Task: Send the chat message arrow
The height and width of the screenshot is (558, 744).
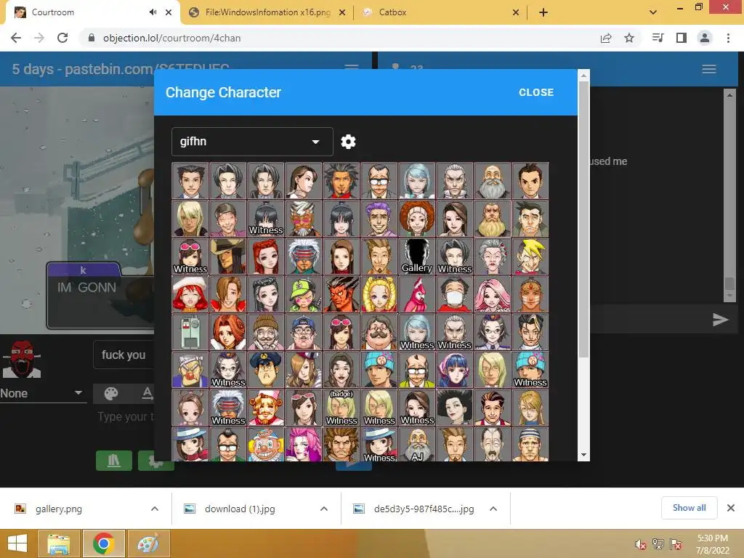Action: click(720, 320)
